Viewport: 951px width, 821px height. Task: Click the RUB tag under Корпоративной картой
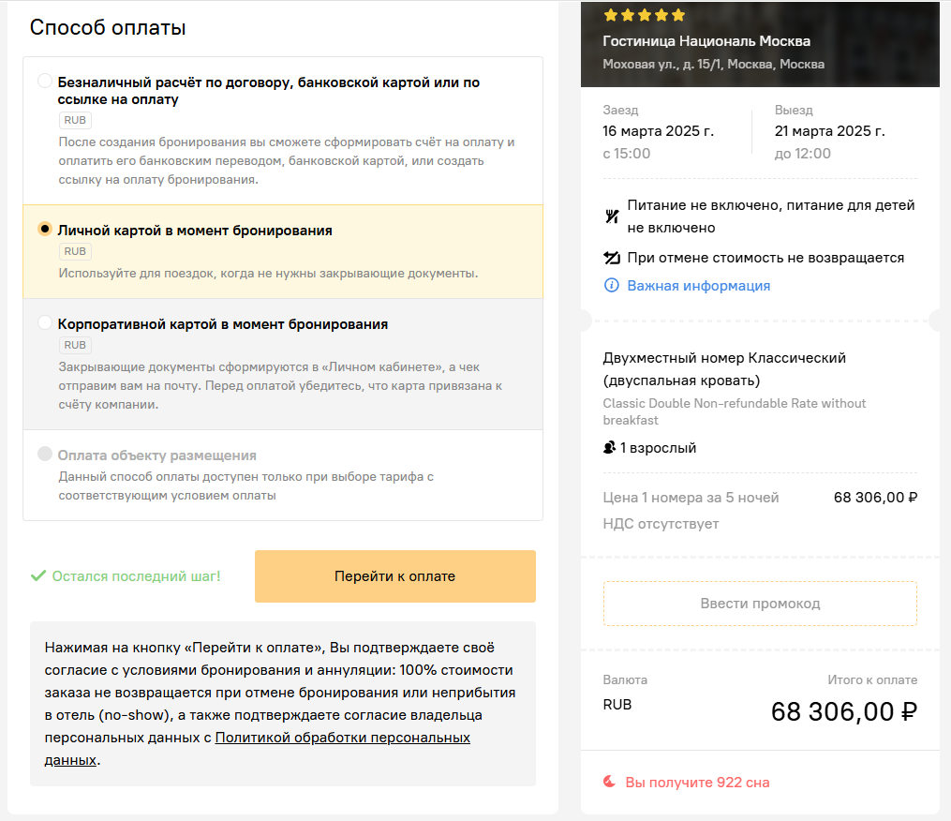click(x=75, y=345)
